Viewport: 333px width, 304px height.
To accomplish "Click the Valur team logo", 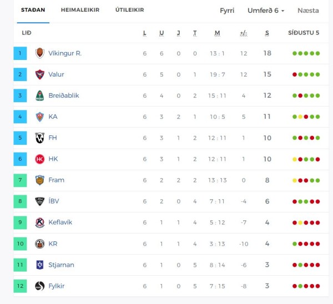I will [40, 74].
